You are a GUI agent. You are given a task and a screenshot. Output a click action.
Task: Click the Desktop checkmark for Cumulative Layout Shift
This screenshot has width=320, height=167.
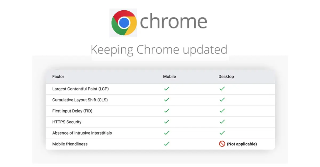tap(222, 100)
